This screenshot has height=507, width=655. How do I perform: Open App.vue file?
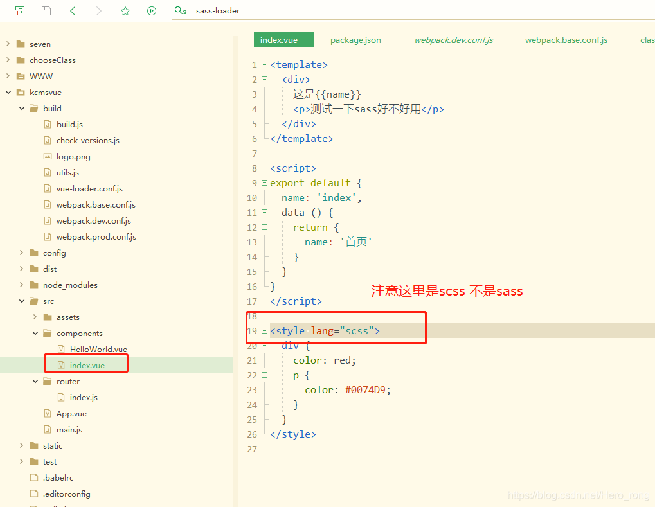coord(71,413)
